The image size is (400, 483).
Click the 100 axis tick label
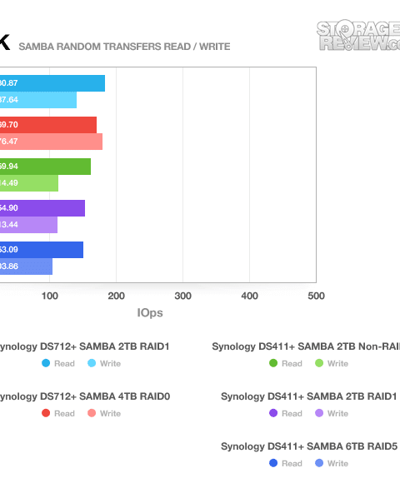click(50, 296)
